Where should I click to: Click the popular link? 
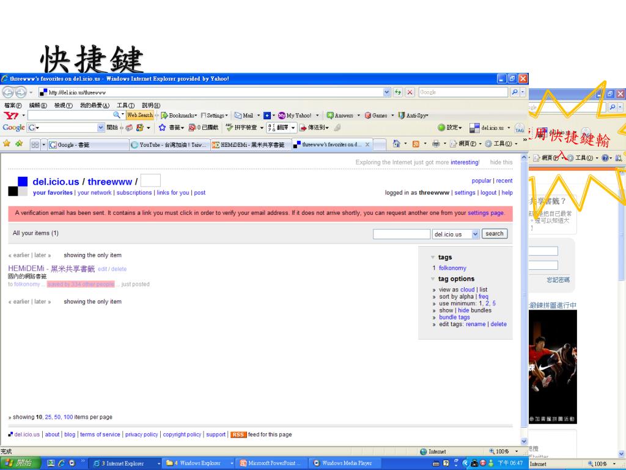[x=481, y=181]
